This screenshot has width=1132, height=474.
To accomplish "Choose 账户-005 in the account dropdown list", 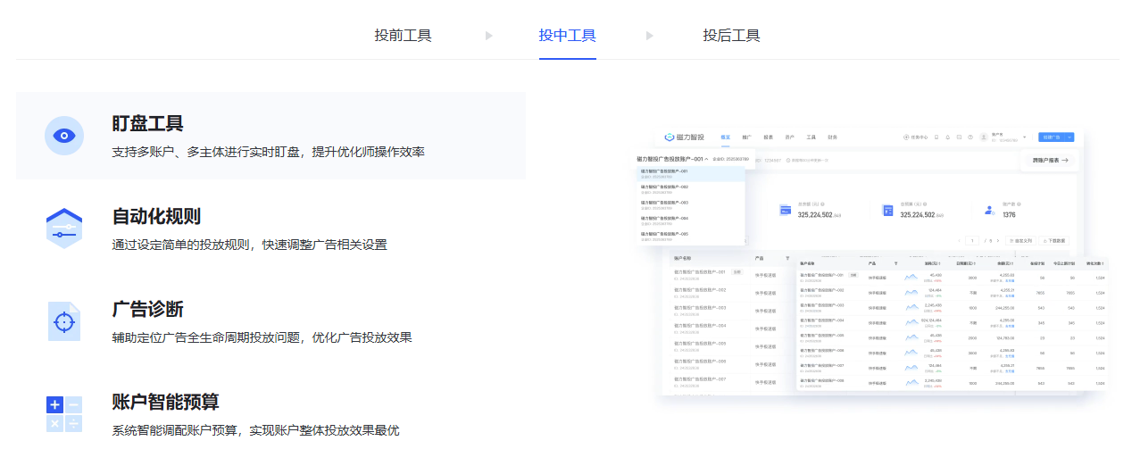I will tap(691, 236).
